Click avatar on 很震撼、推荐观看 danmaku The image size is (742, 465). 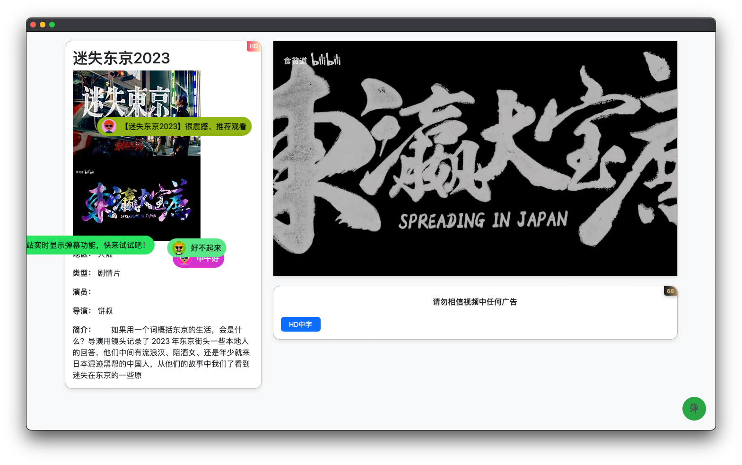pyautogui.click(x=109, y=126)
